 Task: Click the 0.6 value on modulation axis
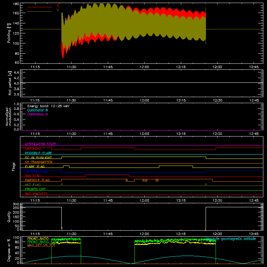[16, 114]
